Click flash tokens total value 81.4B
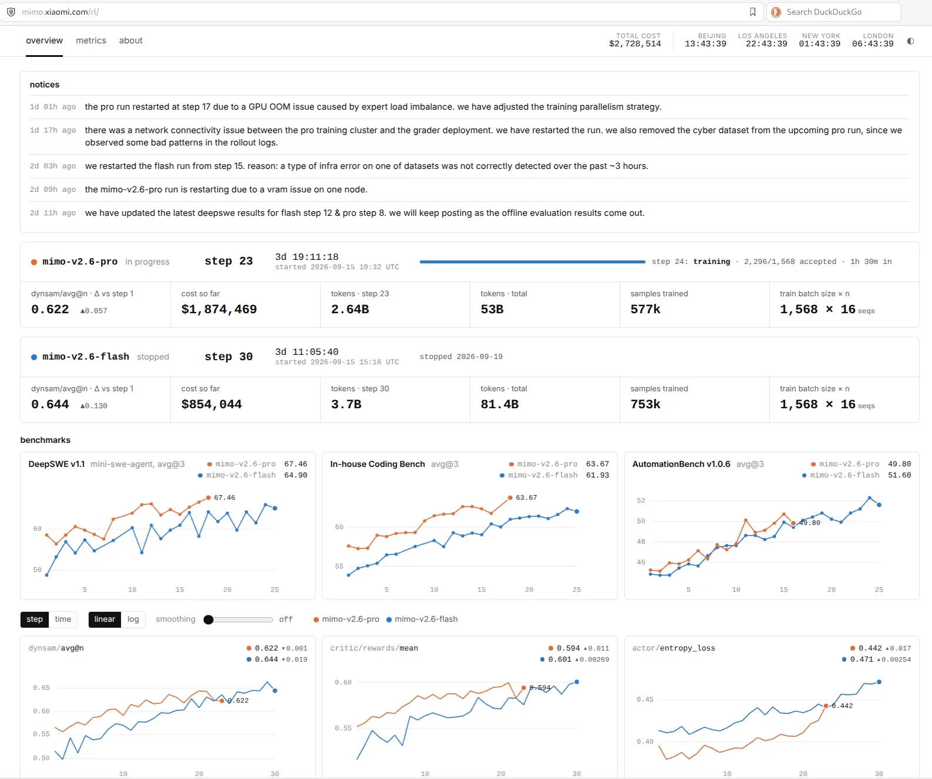The height and width of the screenshot is (779, 932). point(500,404)
